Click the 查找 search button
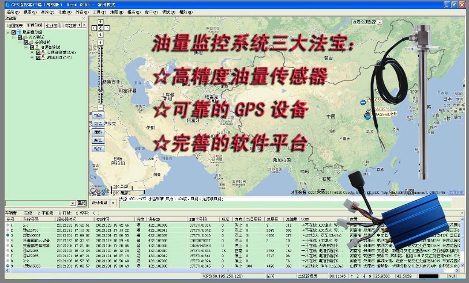Viewport: 469px width, 283px height. point(82,203)
